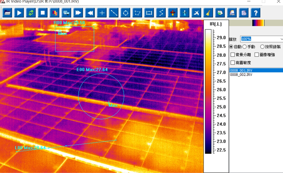
Task: Enable the 背景分離 checkbox
Action: coord(233,55)
